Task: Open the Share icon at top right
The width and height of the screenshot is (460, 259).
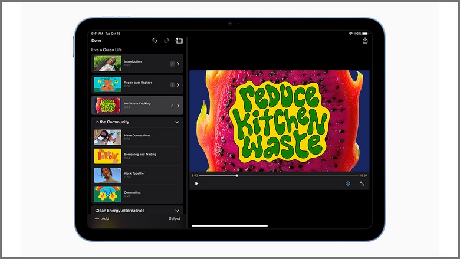Action: coord(364,41)
